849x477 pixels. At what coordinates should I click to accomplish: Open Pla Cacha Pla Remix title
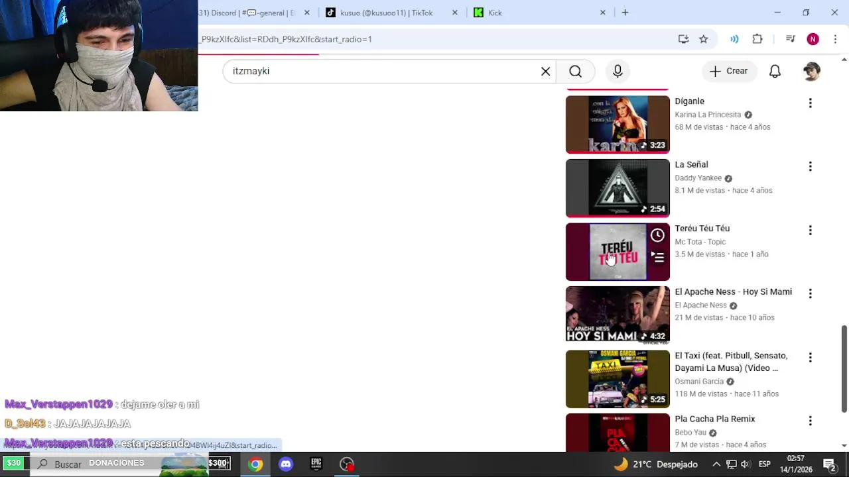714,419
